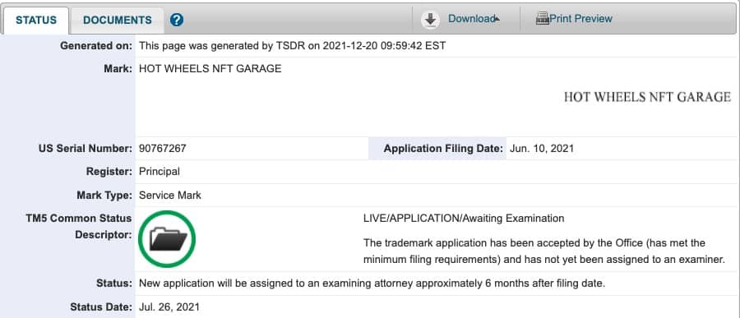Image resolution: width=740 pixels, height=318 pixels.
Task: Open the Download dropdown menu
Action: 474,19
